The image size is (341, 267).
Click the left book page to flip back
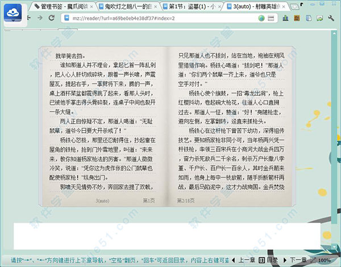104,126
